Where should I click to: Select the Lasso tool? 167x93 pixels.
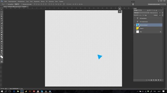pos(2,14)
